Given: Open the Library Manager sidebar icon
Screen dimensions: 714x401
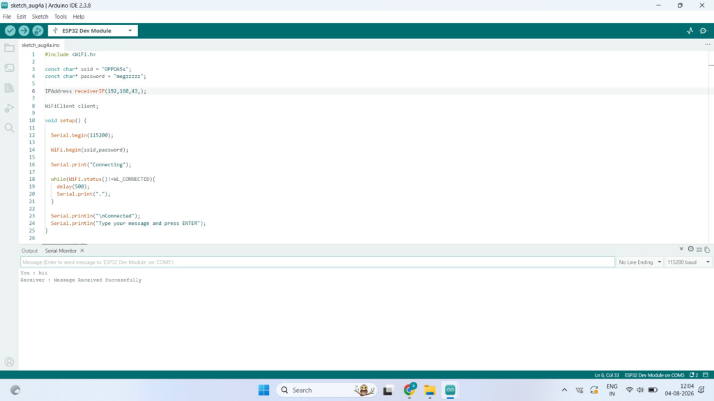Looking at the screenshot, I should [9, 88].
